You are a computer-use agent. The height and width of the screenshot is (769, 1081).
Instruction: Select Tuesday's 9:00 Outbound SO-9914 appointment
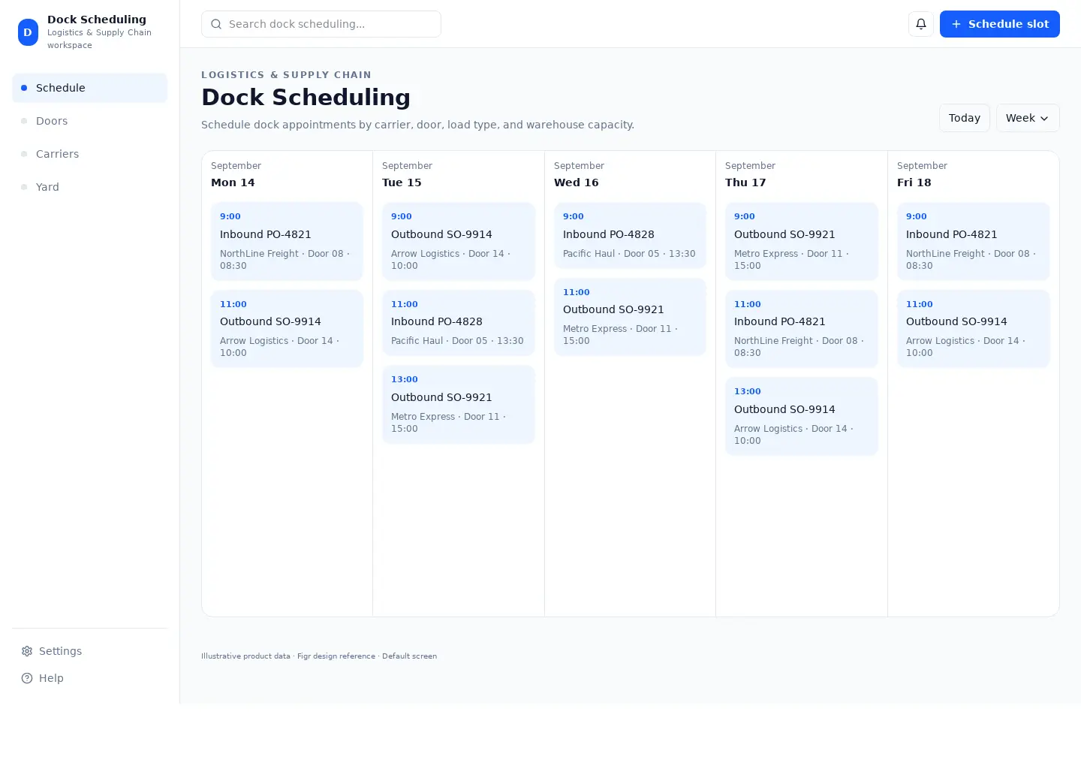(x=459, y=241)
